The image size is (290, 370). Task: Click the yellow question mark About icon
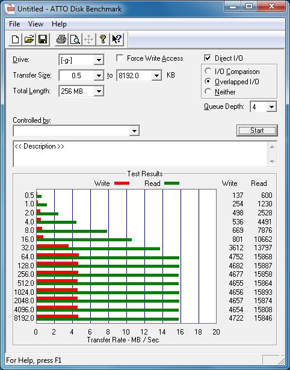pos(103,40)
